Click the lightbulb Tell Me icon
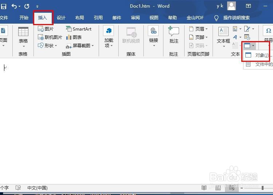273x195 pixels. tap(216, 18)
